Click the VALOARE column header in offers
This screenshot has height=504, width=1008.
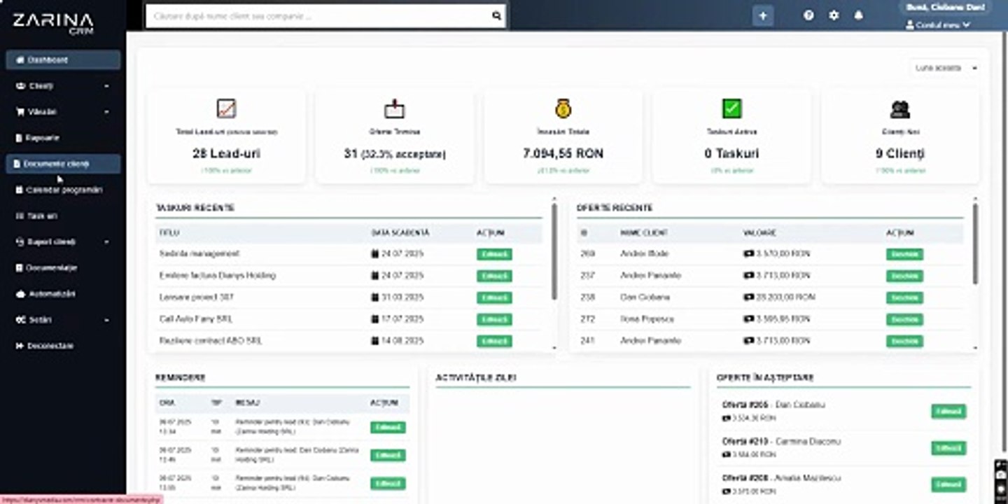pyautogui.click(x=759, y=232)
